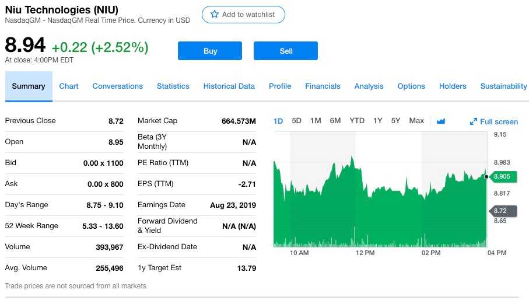Add NIU to watchlist
This screenshot has height=300, width=529.
pos(243,15)
